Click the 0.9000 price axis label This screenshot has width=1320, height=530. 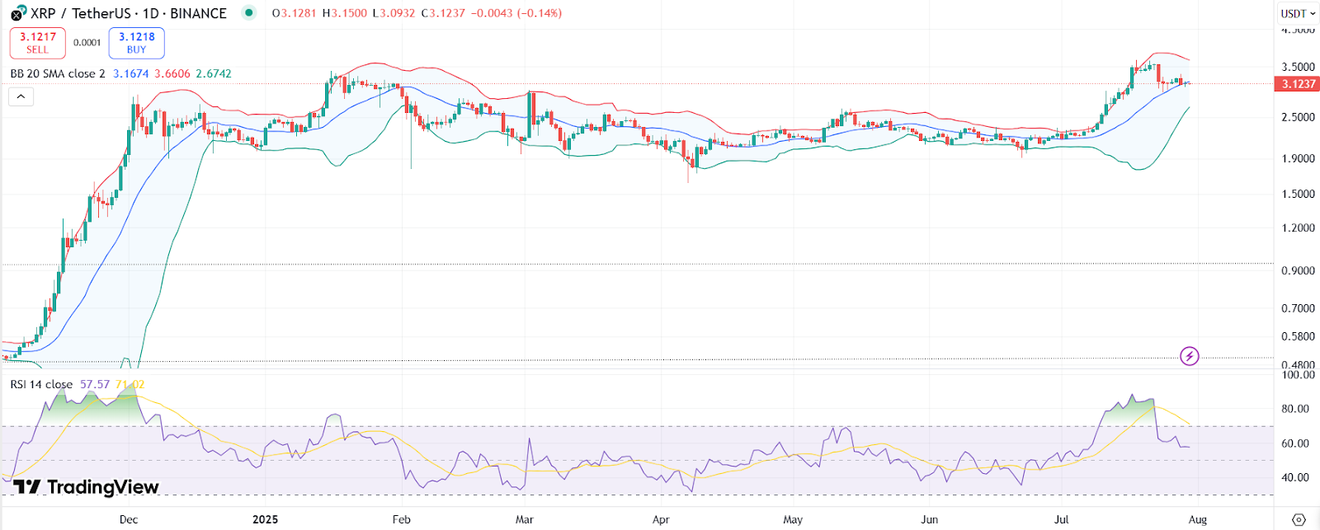pyautogui.click(x=1298, y=270)
